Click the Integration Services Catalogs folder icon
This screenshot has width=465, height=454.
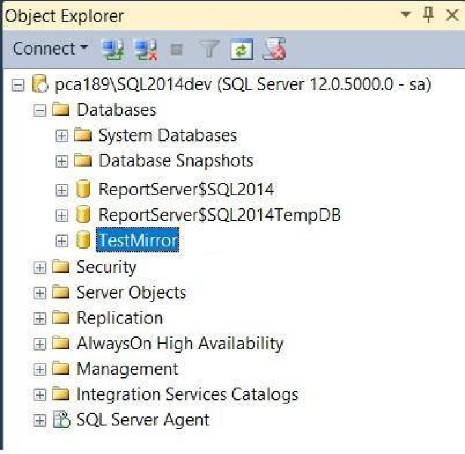click(x=61, y=394)
